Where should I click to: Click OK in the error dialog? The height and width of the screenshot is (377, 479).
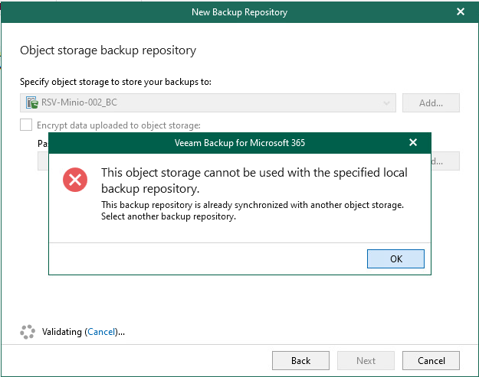(x=395, y=258)
